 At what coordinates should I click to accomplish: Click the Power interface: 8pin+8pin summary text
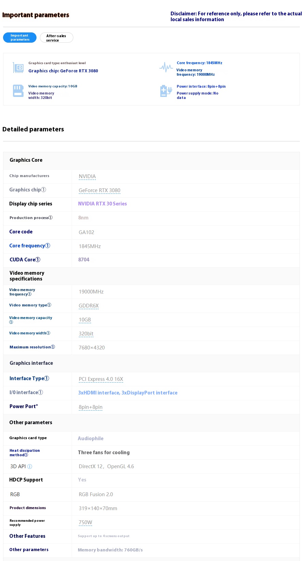[201, 86]
